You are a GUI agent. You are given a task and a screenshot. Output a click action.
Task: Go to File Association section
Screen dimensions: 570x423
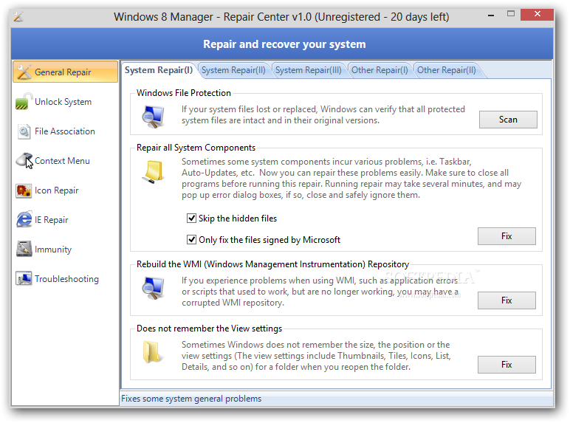pos(66,131)
